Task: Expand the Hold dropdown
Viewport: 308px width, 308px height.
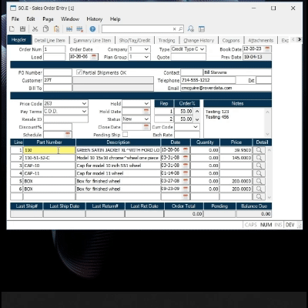Action: pyautogui.click(x=146, y=103)
